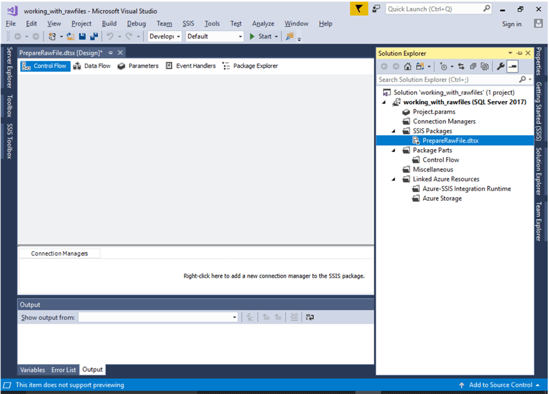549x394 pixels.
Task: Click the notifications flag icon
Action: pos(359,9)
